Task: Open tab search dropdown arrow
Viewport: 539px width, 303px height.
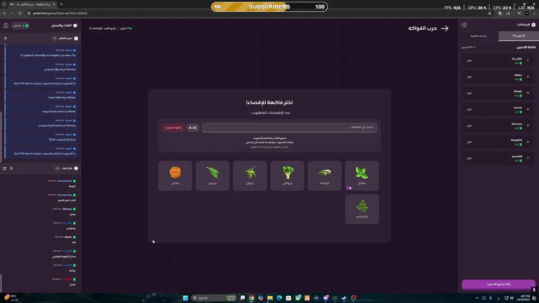Action: point(4,4)
